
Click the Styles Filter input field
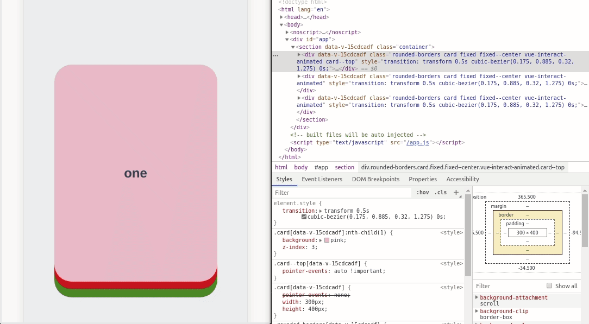coord(342,192)
